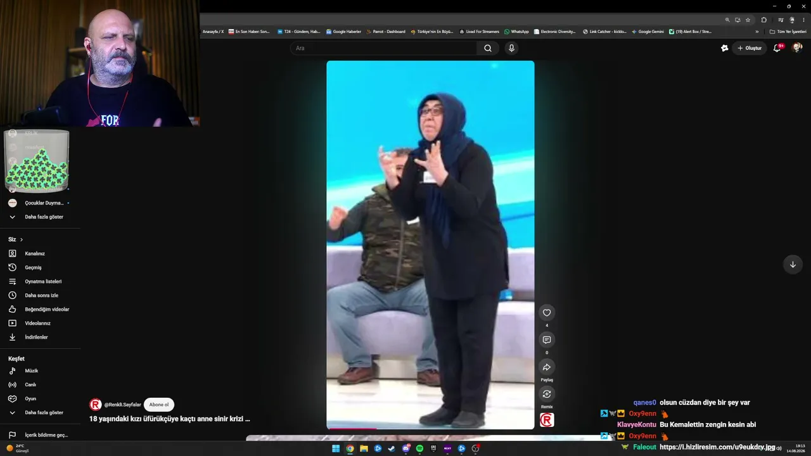
Task: Open Spotify from the taskbar
Action: click(x=419, y=448)
